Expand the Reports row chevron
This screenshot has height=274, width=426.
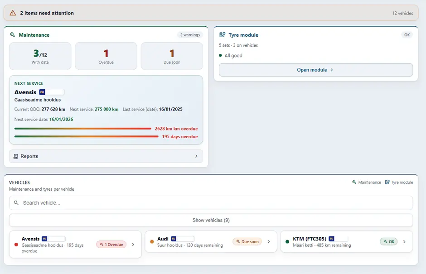(196, 156)
